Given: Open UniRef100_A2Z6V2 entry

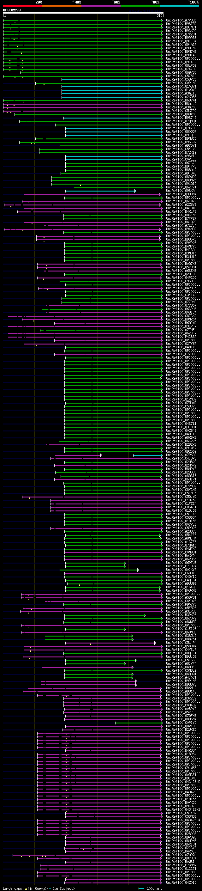Looking at the screenshot, I should point(181,205).
